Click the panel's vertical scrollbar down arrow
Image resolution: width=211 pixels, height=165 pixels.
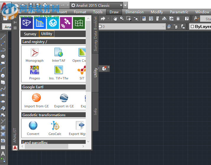click(x=88, y=141)
